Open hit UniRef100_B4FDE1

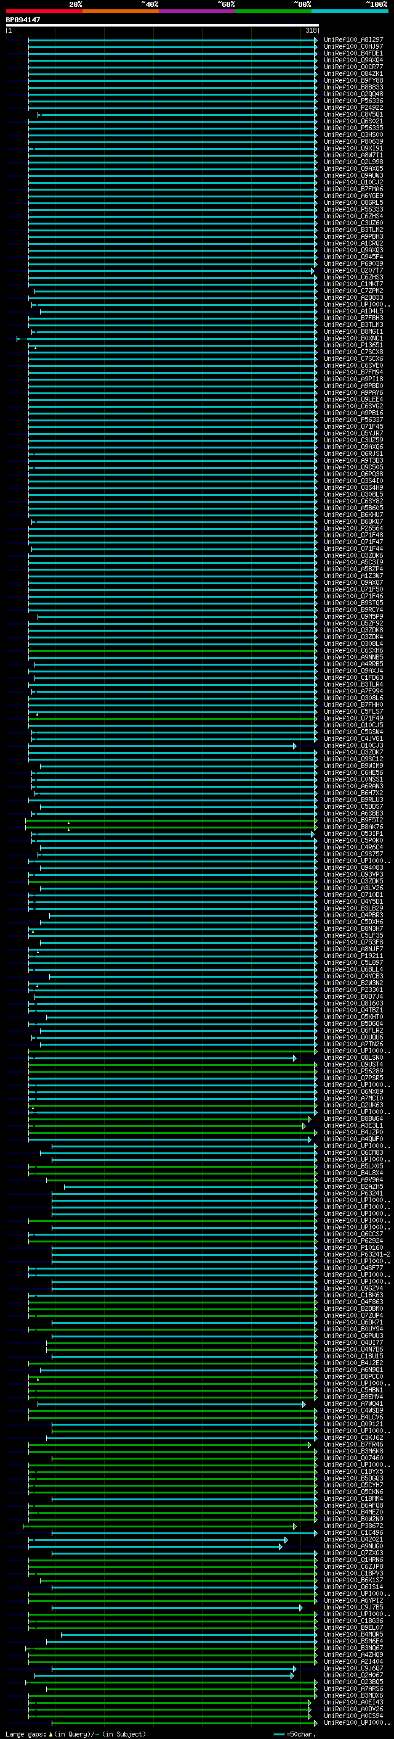pyautogui.click(x=353, y=53)
